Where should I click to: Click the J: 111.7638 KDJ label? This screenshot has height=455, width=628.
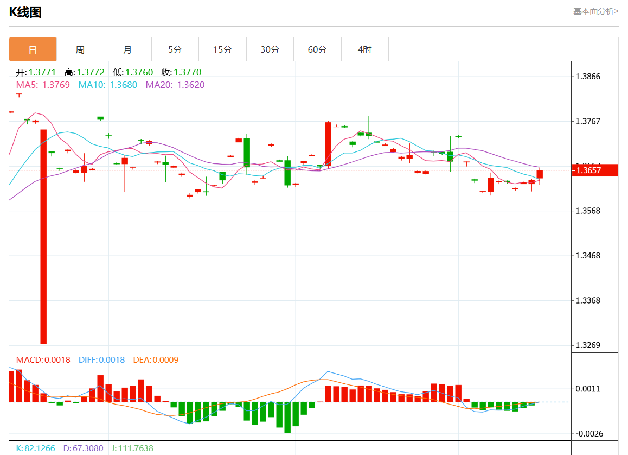(x=132, y=448)
